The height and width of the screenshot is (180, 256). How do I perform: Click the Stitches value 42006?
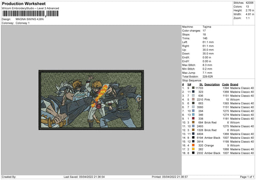(250, 3)
